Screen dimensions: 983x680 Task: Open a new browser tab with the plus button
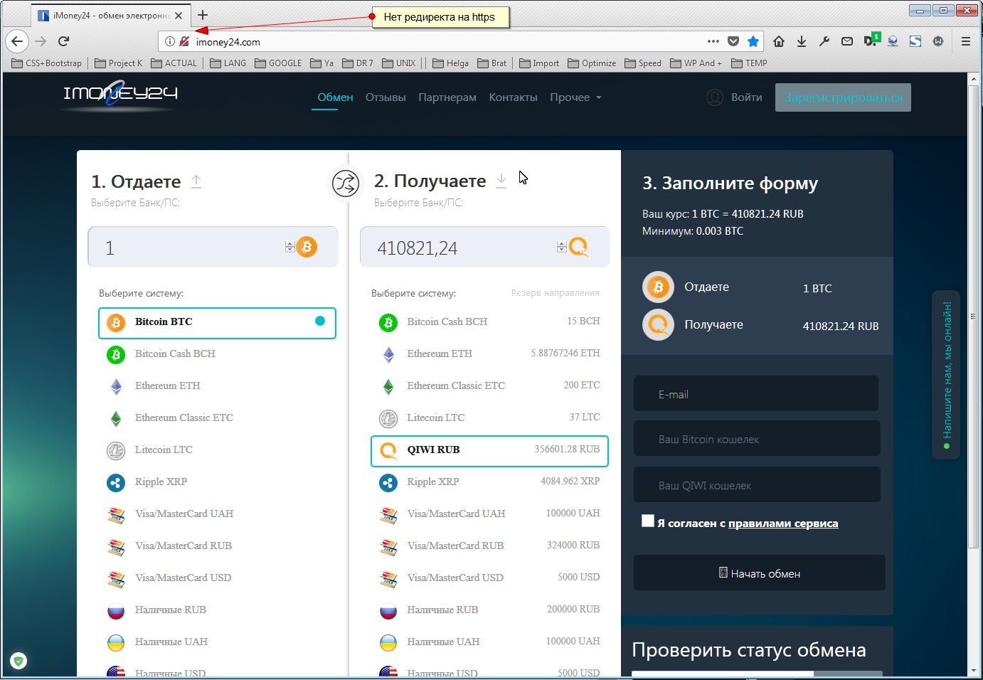point(203,15)
